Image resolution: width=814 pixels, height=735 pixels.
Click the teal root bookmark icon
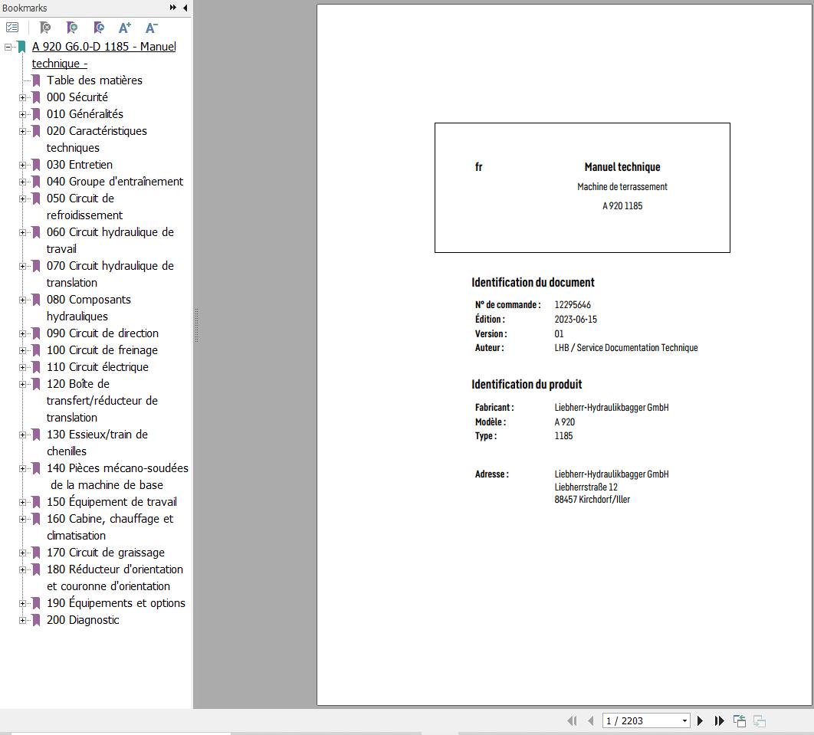pyautogui.click(x=21, y=47)
